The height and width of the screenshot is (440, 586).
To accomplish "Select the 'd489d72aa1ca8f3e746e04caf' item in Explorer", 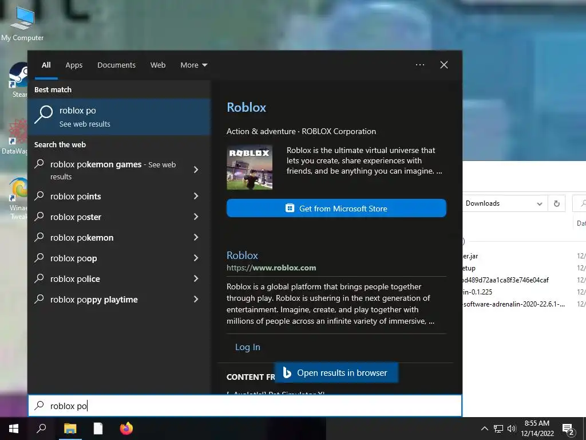I will [x=506, y=280].
